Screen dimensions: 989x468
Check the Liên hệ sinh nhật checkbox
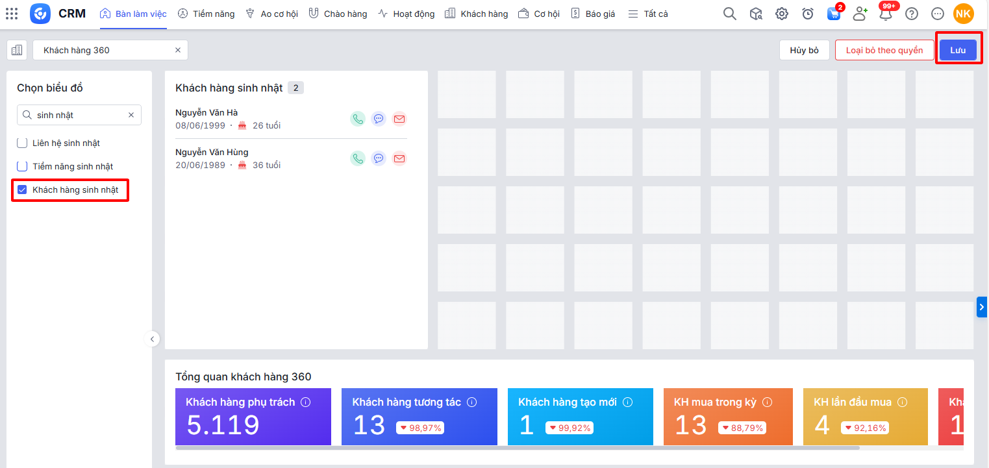coord(22,143)
